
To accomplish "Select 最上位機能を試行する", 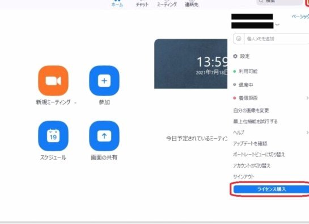I will tap(255, 121).
